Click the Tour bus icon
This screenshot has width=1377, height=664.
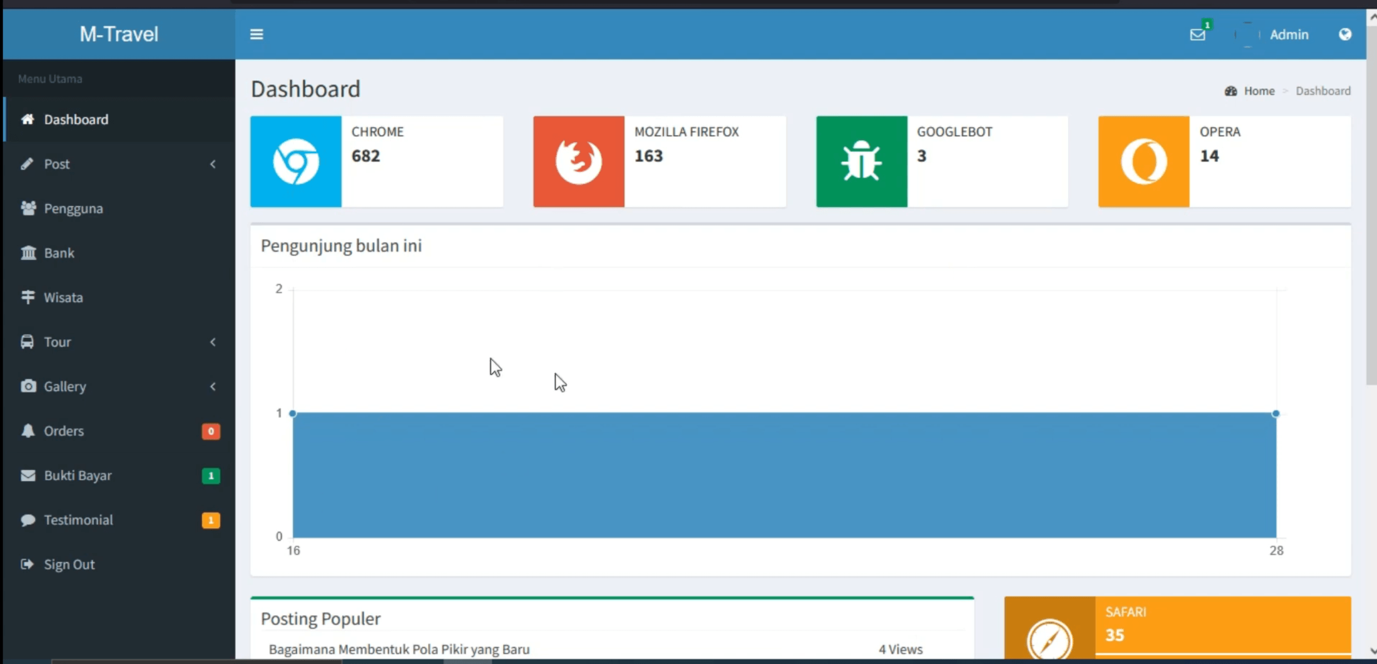coord(27,342)
